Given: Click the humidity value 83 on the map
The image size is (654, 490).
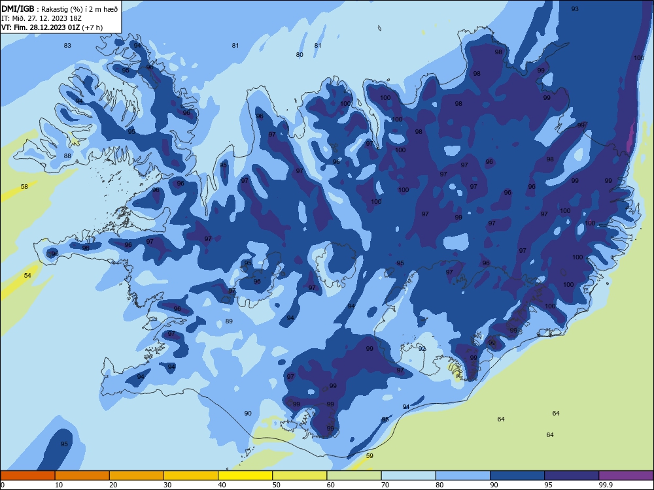Looking at the screenshot, I should tap(67, 46).
